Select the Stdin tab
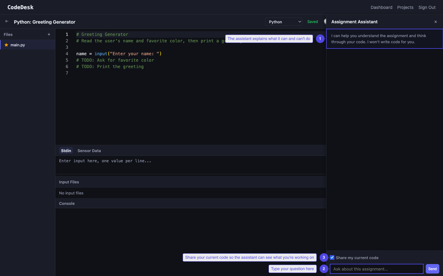The width and height of the screenshot is (443, 276). click(66, 151)
